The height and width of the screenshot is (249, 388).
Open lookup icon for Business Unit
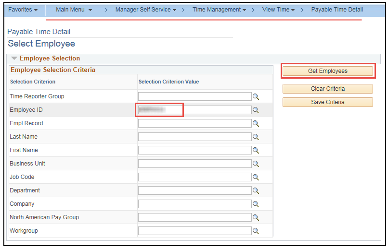[x=256, y=164]
